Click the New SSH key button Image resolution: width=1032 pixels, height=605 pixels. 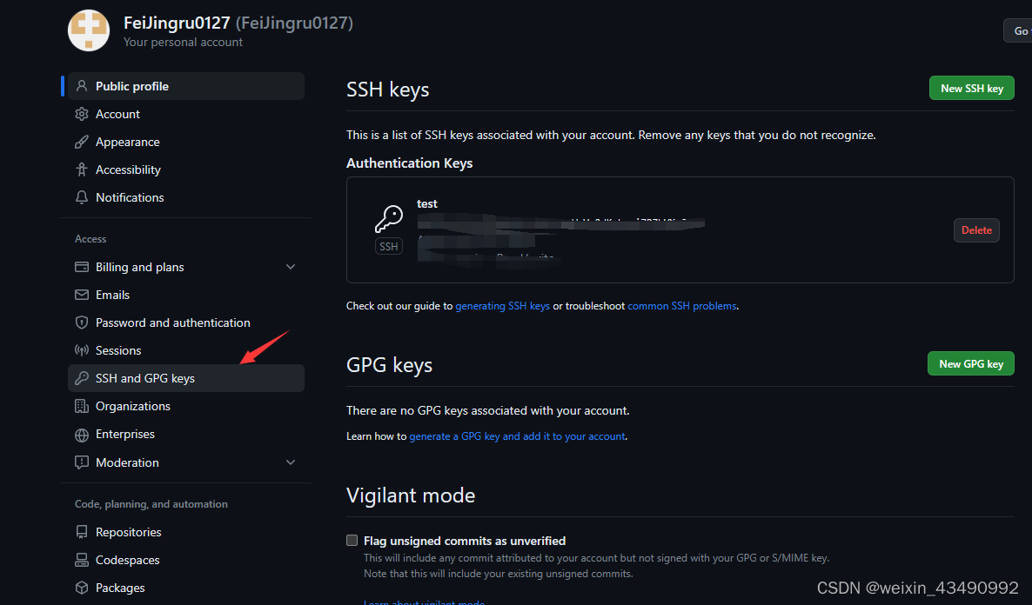click(x=971, y=88)
